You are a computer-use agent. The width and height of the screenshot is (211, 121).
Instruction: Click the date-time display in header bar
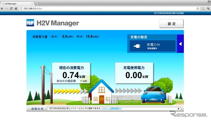[x=169, y=13]
